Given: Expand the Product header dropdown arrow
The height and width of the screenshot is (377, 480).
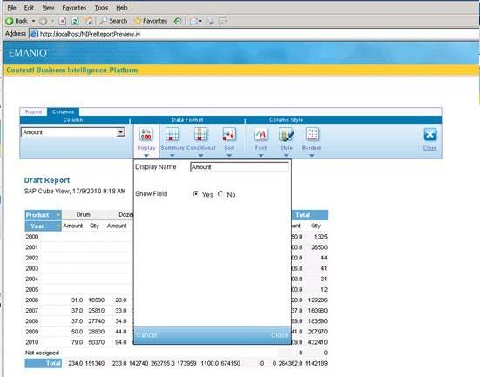Looking at the screenshot, I should click(x=58, y=215).
